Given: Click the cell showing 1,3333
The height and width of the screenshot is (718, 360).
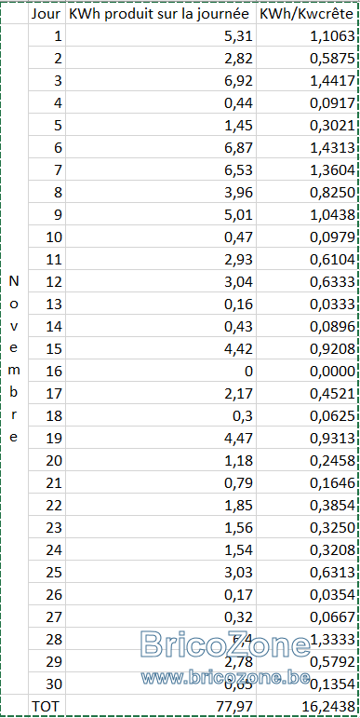Looking at the screenshot, I should [306, 639].
